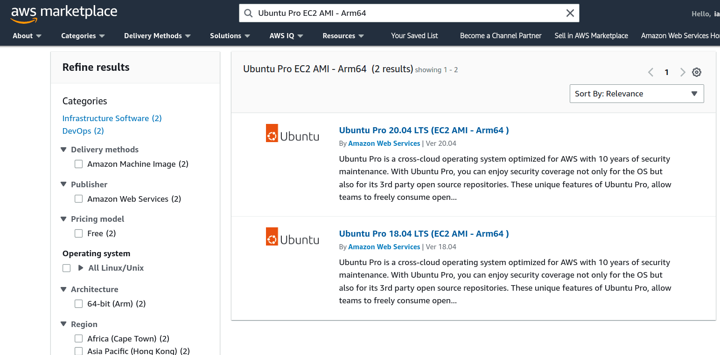Check the Free pricing model checkbox

pyautogui.click(x=79, y=233)
